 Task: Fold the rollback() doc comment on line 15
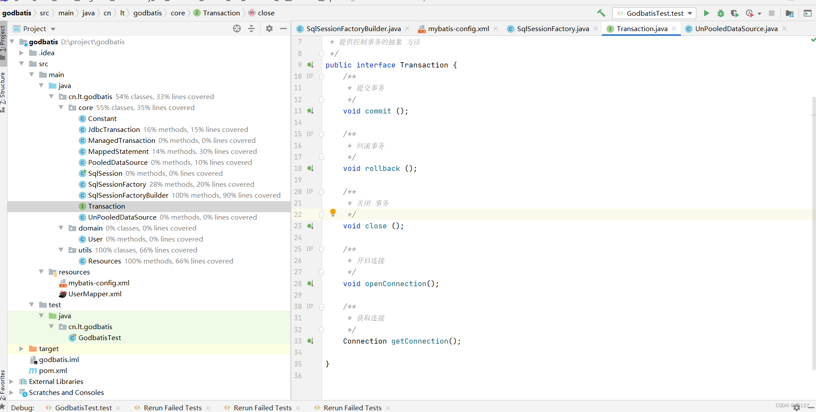(x=322, y=134)
